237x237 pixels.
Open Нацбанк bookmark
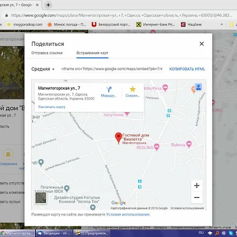click(191, 24)
